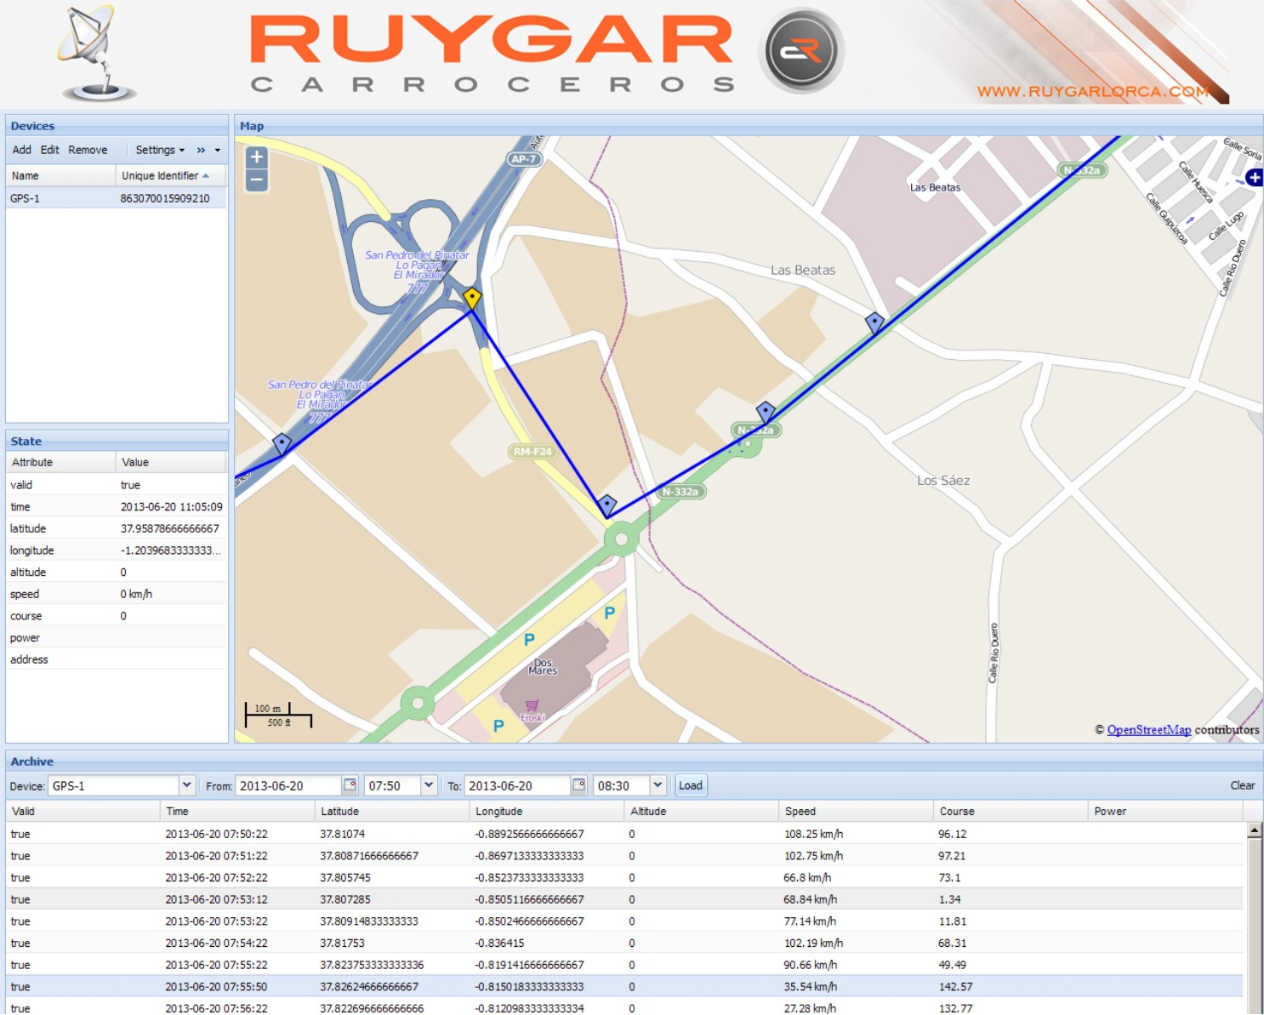Open the To date calendar picker
This screenshot has width=1264, height=1015.
(x=578, y=785)
